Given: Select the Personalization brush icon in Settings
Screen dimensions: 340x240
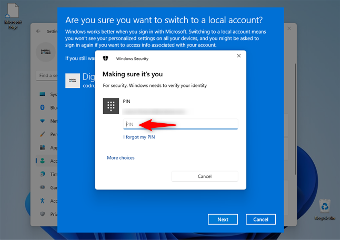Looking at the screenshot, I should 43,134.
